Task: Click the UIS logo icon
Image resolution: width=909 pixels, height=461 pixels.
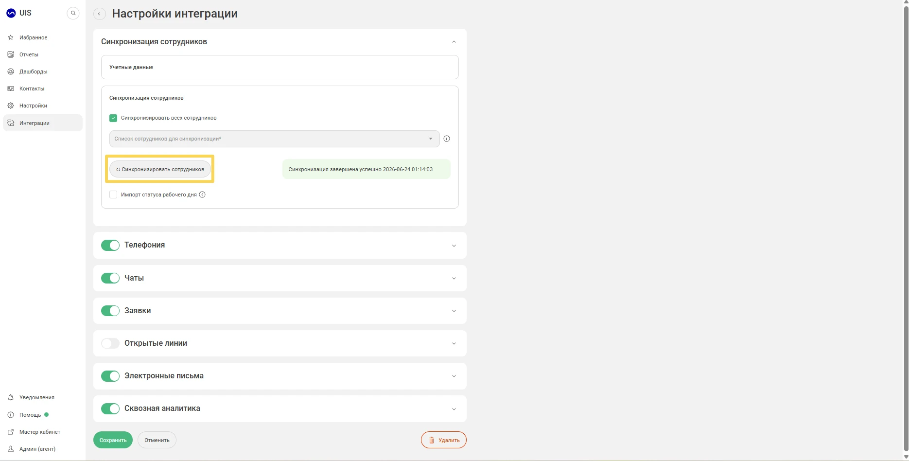Action: point(11,13)
